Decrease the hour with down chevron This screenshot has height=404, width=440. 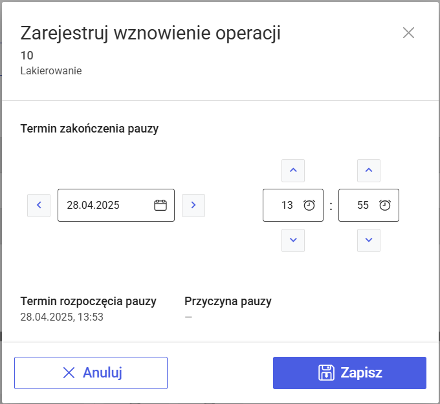[x=293, y=240]
